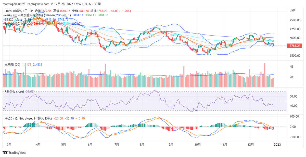Click the 10月 time axis label
Viewport: 306px width, 157px height.
[197, 144]
